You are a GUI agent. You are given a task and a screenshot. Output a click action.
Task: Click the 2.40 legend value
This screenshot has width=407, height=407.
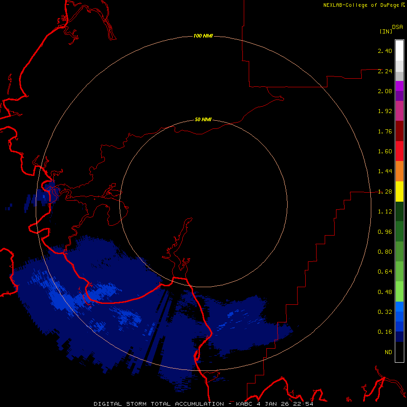(x=385, y=51)
